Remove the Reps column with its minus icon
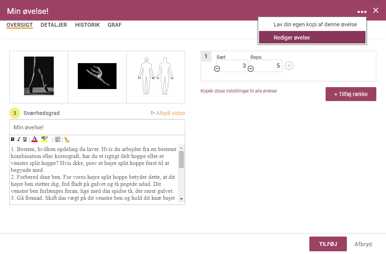 pos(251,69)
